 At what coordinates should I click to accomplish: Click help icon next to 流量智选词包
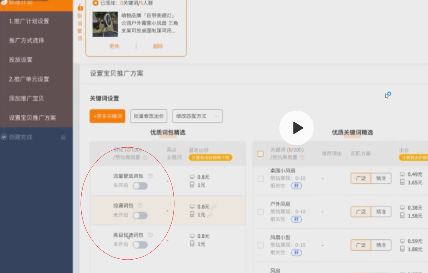(150, 176)
